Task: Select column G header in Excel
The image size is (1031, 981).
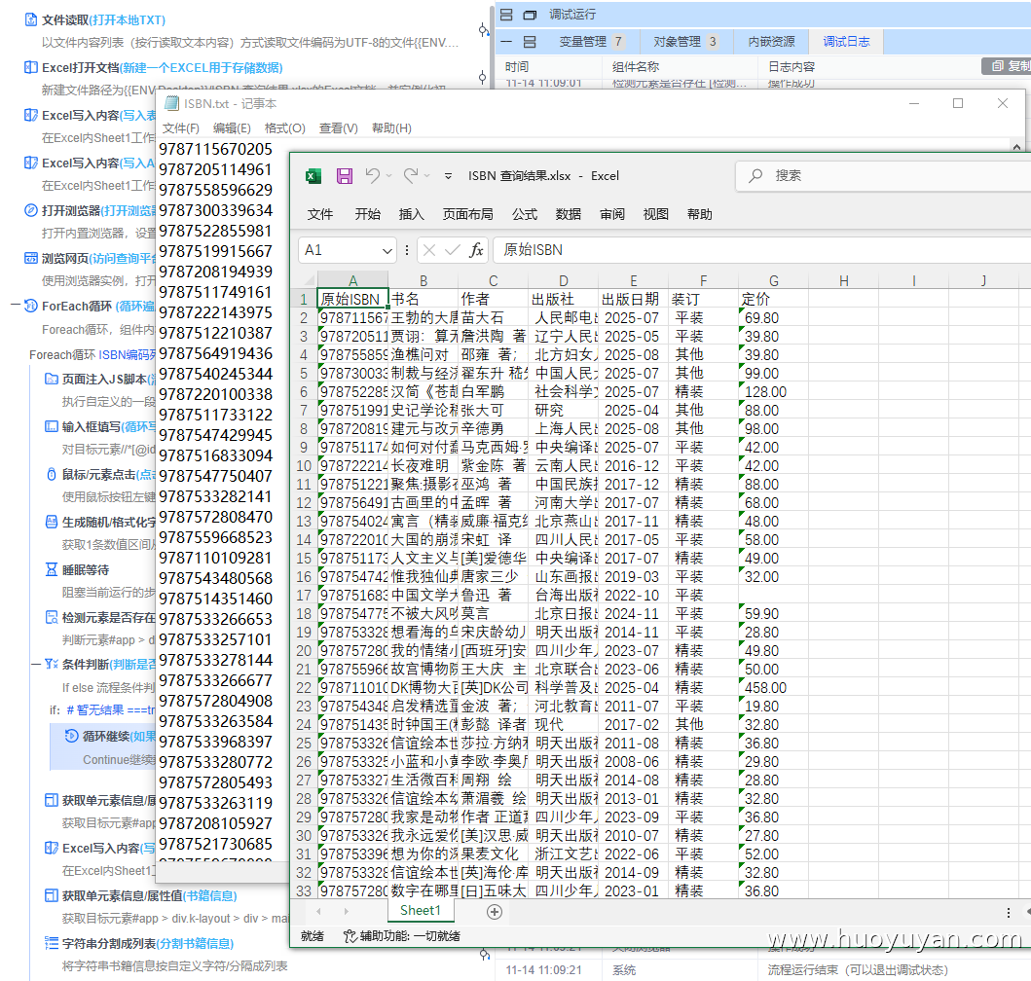Action: (773, 280)
